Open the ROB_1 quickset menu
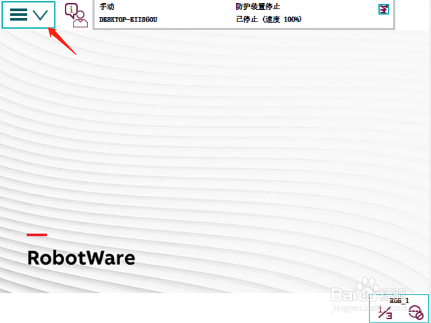The height and width of the screenshot is (323, 431). [x=399, y=308]
